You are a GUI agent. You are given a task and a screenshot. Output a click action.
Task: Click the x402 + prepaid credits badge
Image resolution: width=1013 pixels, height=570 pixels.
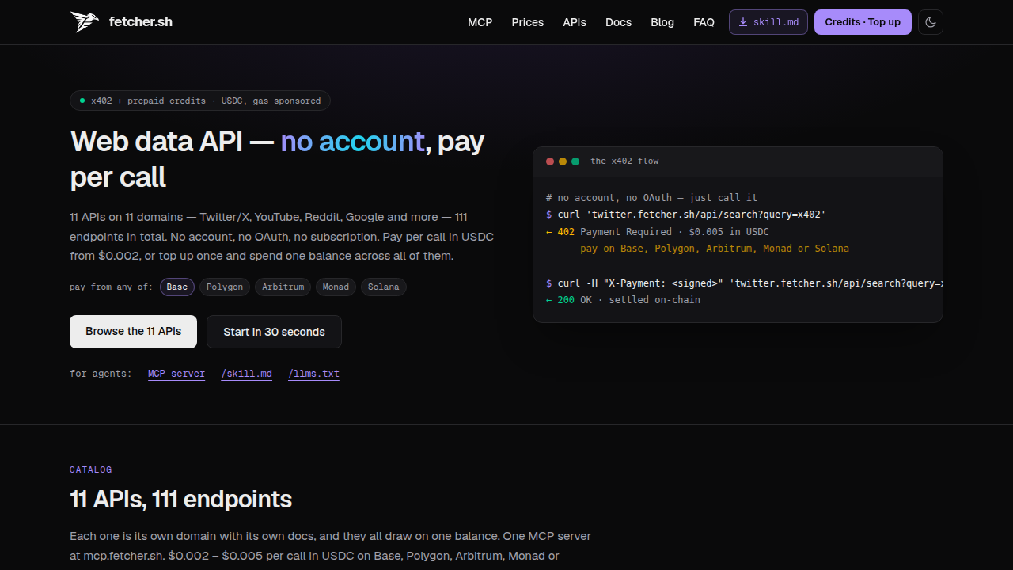200,101
